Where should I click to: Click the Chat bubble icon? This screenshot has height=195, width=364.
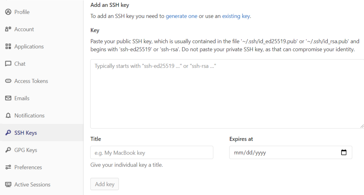(8, 64)
